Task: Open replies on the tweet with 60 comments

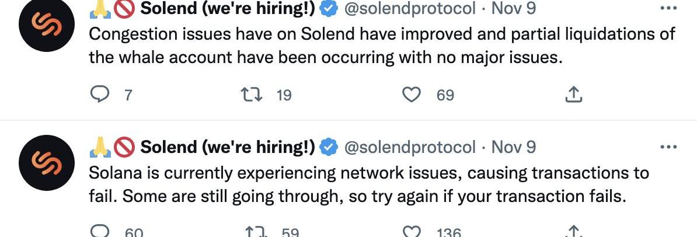Action: click(x=100, y=232)
